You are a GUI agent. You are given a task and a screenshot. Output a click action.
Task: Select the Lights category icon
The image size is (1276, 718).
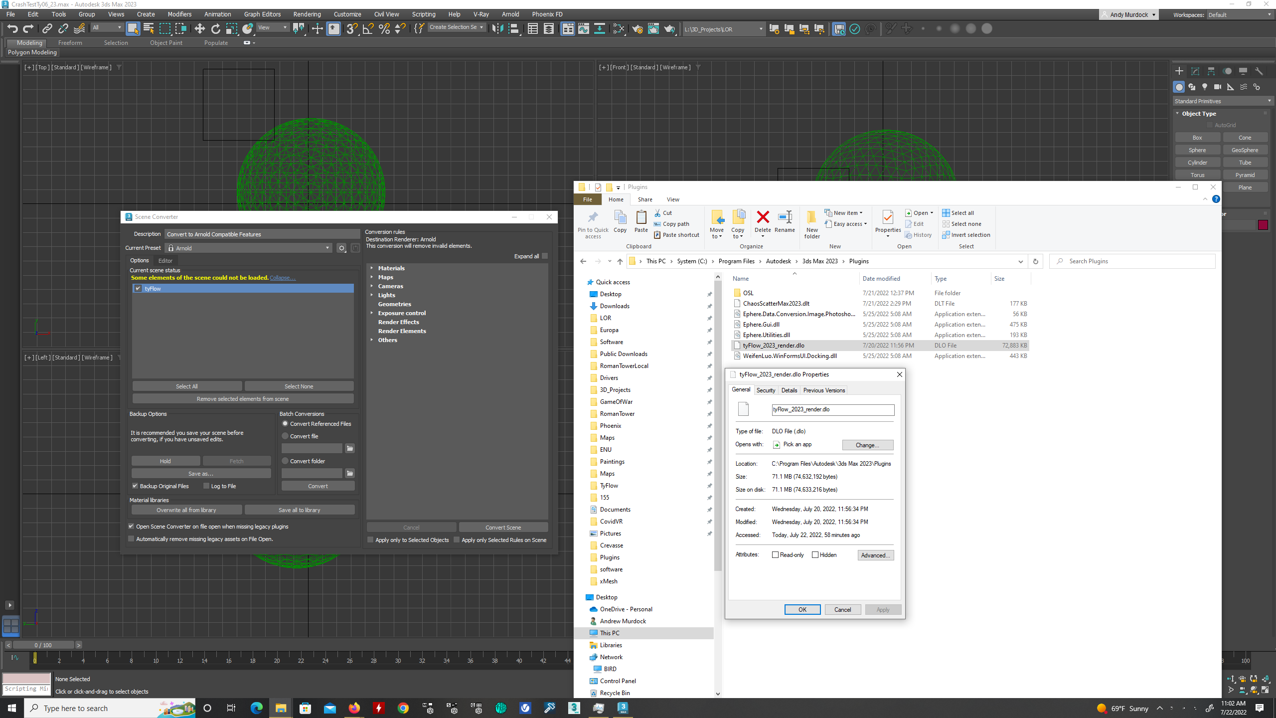(x=1205, y=87)
